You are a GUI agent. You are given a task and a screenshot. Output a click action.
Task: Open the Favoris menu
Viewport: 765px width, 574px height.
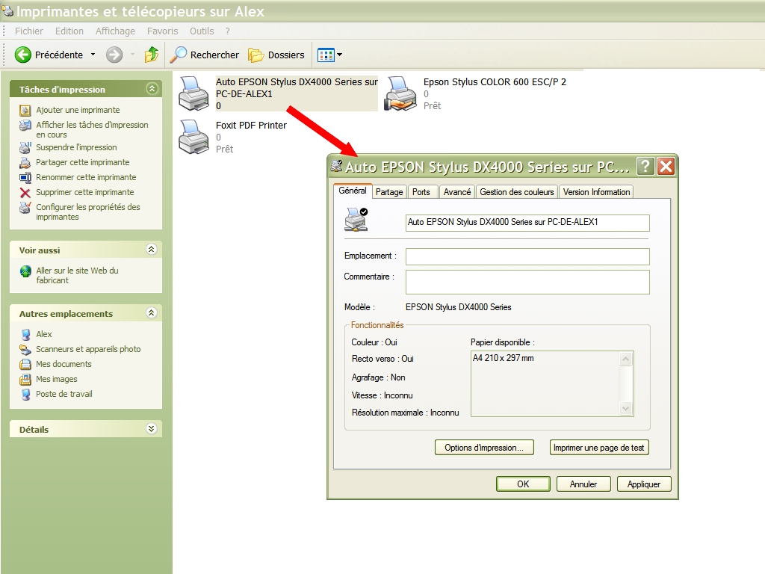tap(162, 31)
